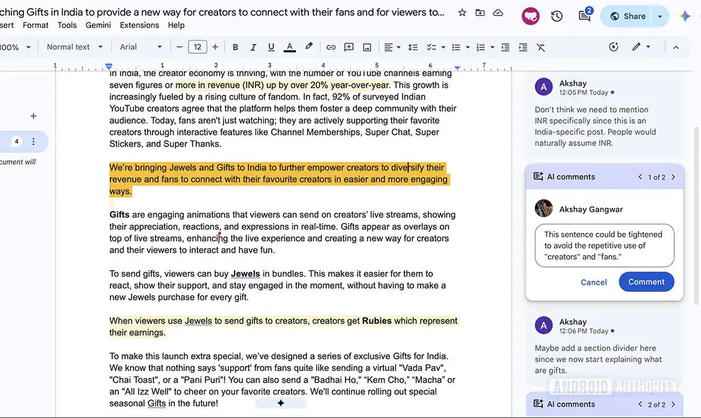Toggle bold formatting
Viewport: 701px width, 418px height.
(235, 47)
